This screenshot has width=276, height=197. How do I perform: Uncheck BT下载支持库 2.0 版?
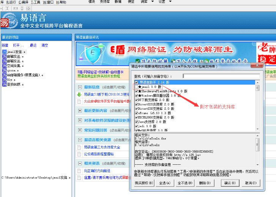[136, 100]
